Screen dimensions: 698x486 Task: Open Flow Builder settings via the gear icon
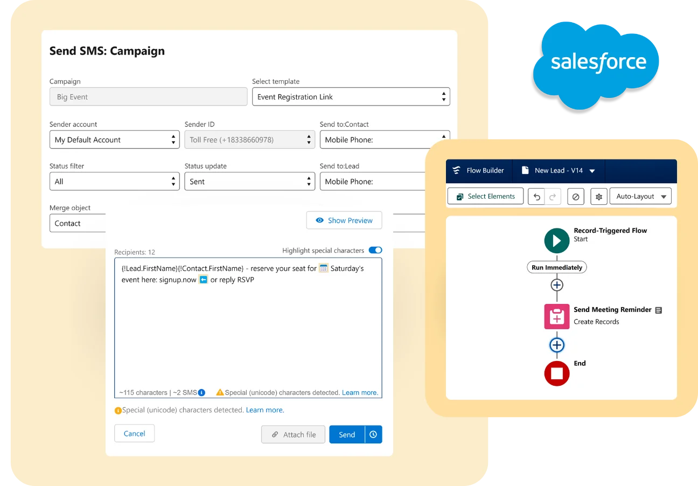(598, 196)
